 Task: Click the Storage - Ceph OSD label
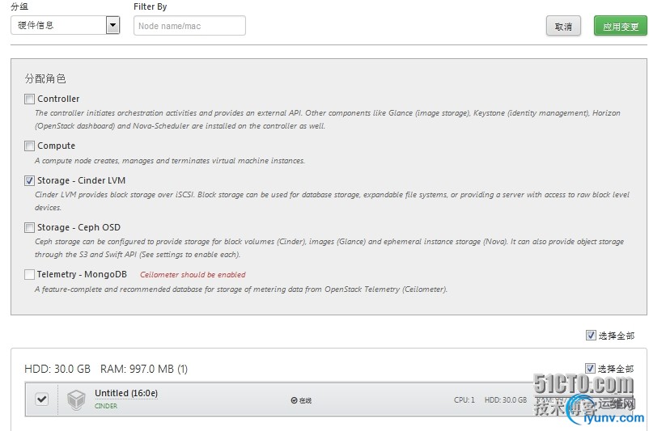pos(78,228)
